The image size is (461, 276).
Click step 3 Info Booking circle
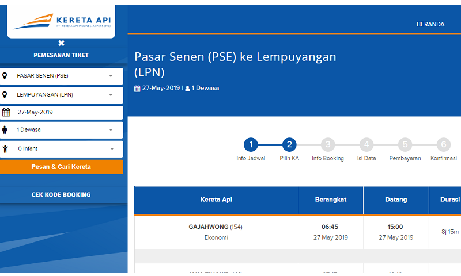(327, 145)
